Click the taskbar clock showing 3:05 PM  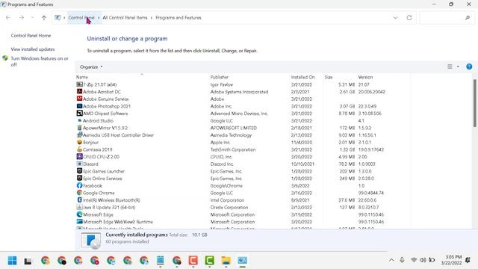451,260
